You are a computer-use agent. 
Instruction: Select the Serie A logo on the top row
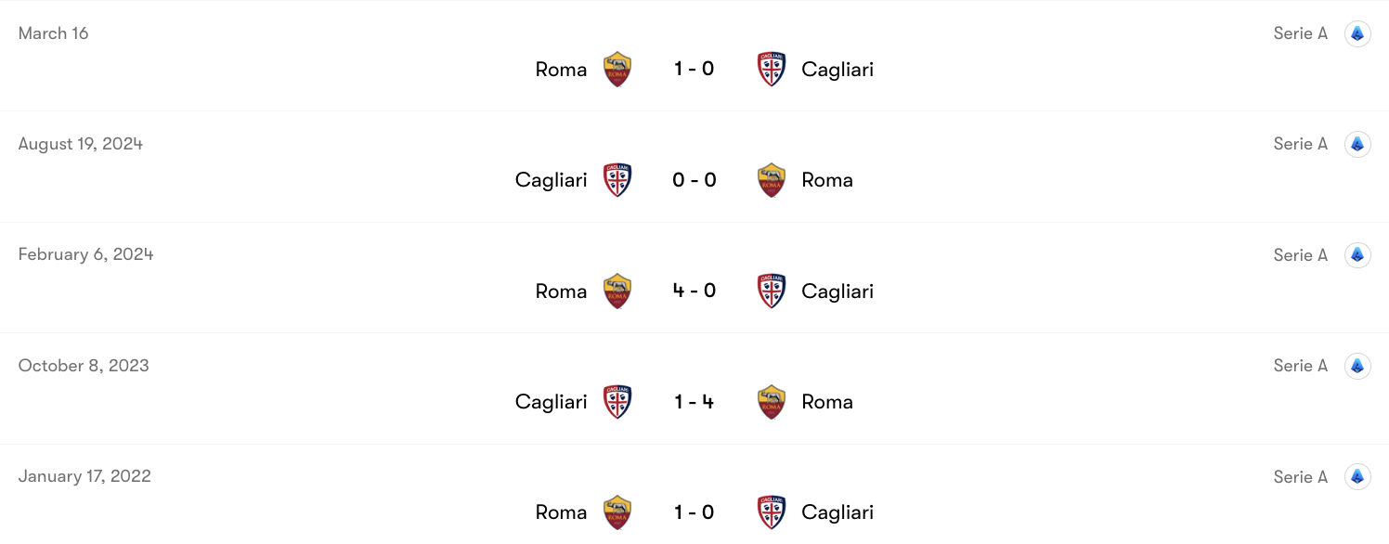click(1357, 32)
